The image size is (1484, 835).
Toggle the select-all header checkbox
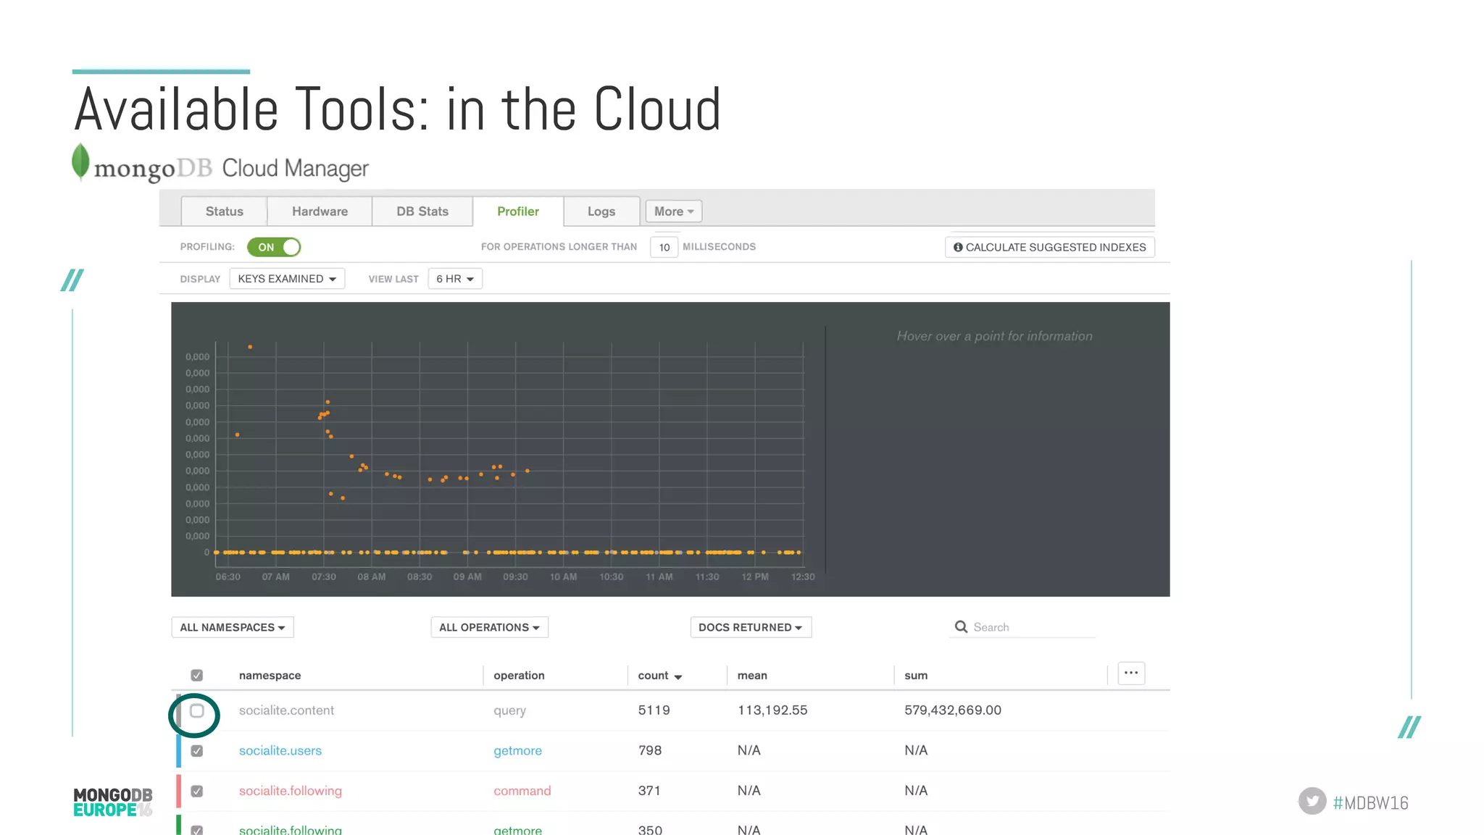[x=196, y=675]
